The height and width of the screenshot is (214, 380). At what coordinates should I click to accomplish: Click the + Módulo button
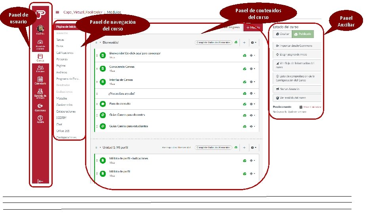253,27
